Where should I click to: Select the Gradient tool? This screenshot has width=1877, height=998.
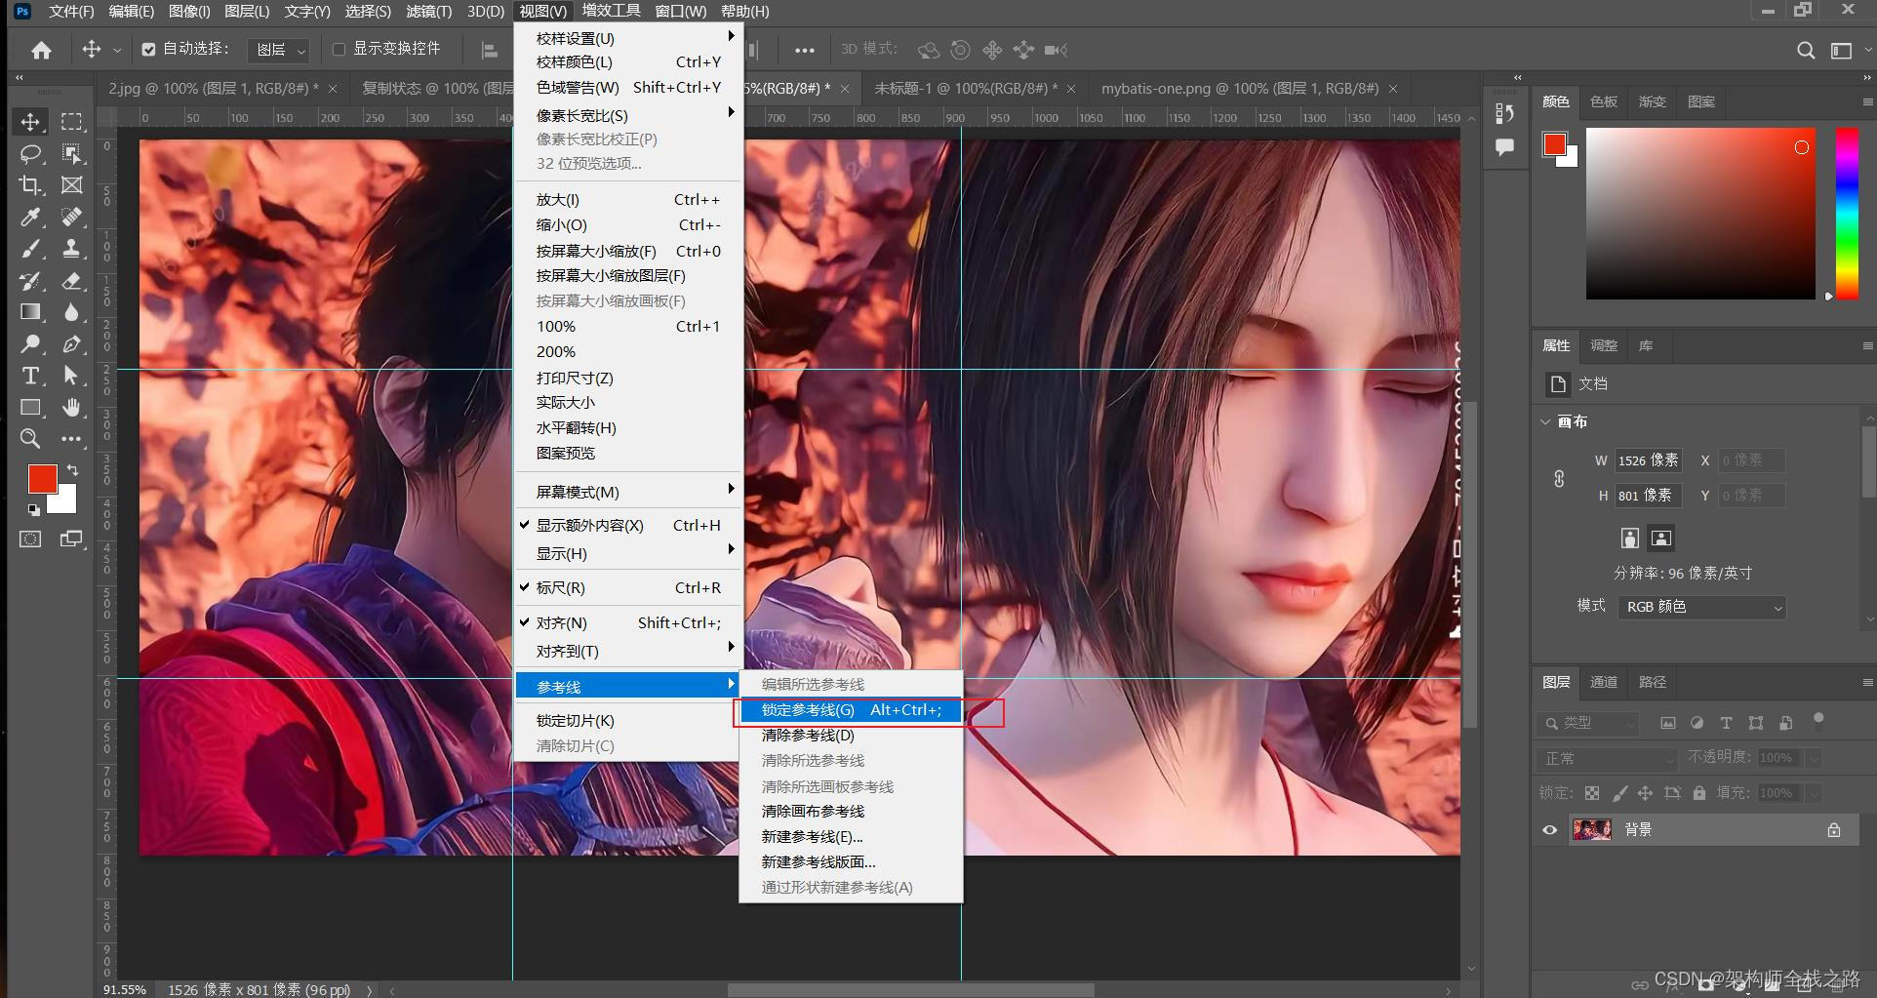[30, 312]
